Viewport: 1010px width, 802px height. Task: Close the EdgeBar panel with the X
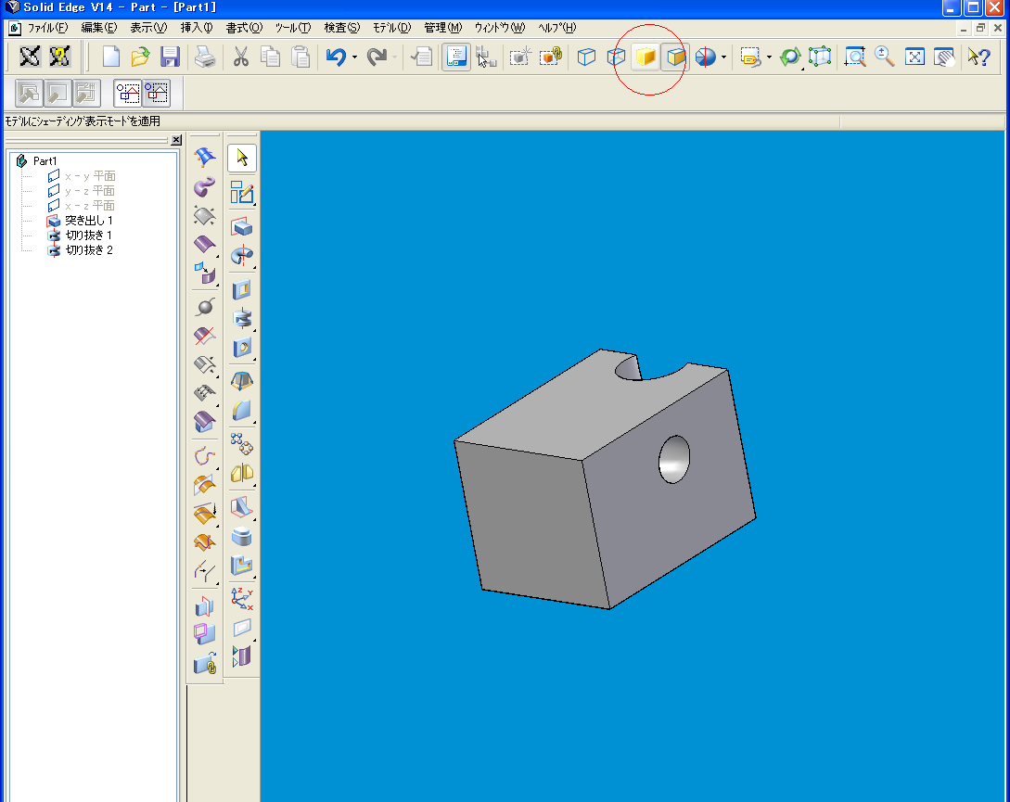[x=176, y=140]
